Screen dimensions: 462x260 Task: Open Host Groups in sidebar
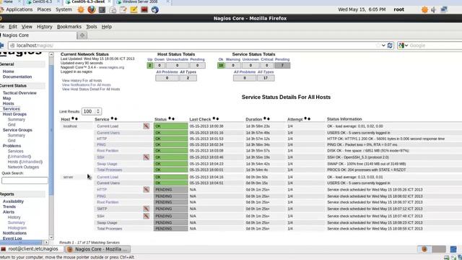(14, 114)
